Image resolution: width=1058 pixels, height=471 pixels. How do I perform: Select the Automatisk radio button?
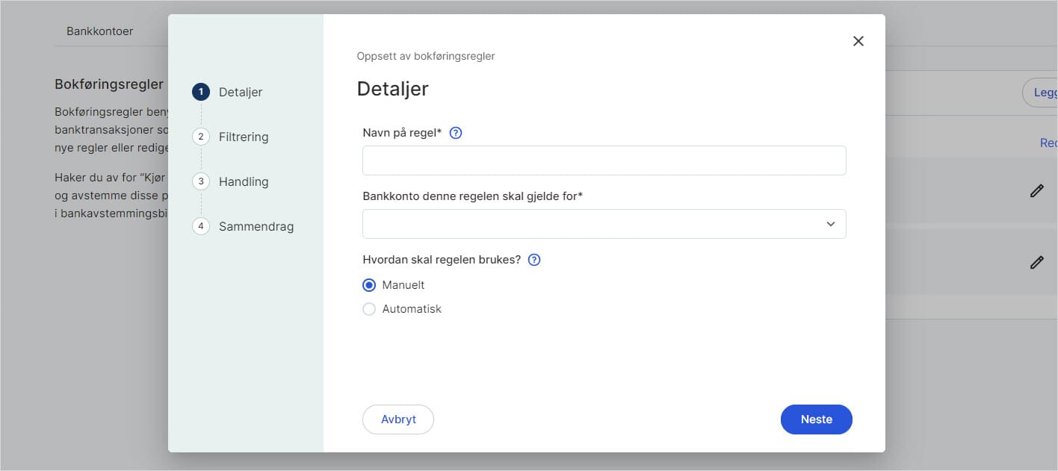tap(369, 309)
